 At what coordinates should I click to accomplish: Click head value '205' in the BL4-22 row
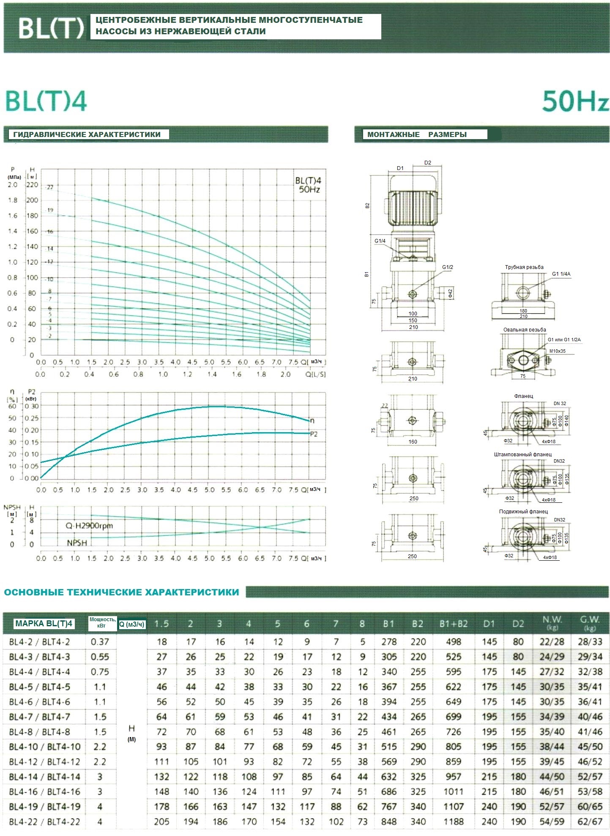click(161, 822)
